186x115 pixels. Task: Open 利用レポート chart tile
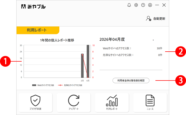112,102
